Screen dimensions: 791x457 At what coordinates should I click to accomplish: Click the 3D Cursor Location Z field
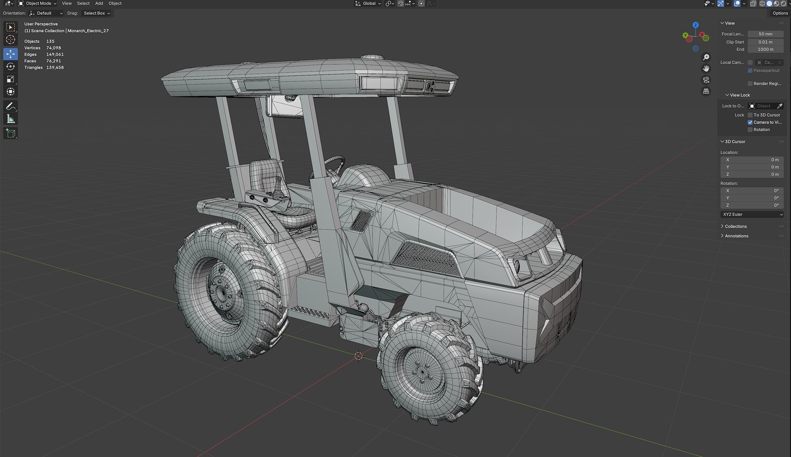(752, 174)
